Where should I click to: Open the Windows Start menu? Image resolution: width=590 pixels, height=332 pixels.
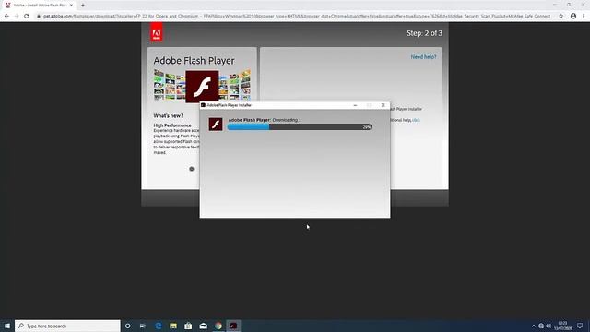(x=7, y=326)
